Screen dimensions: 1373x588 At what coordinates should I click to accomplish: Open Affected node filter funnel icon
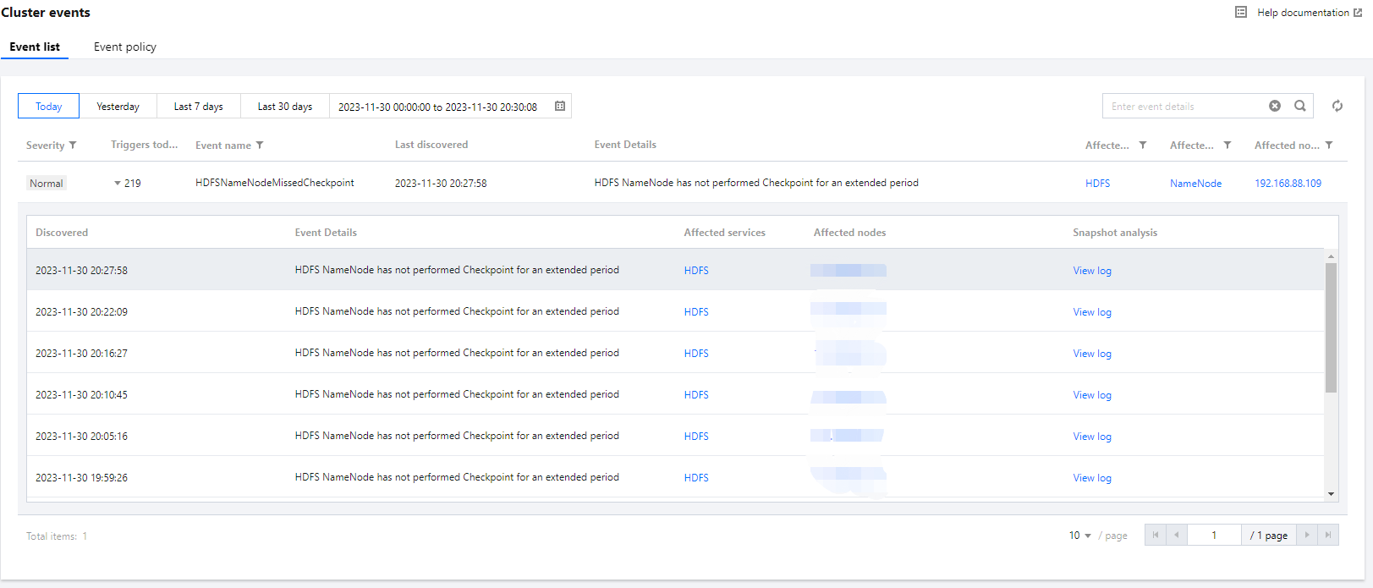click(x=1329, y=146)
